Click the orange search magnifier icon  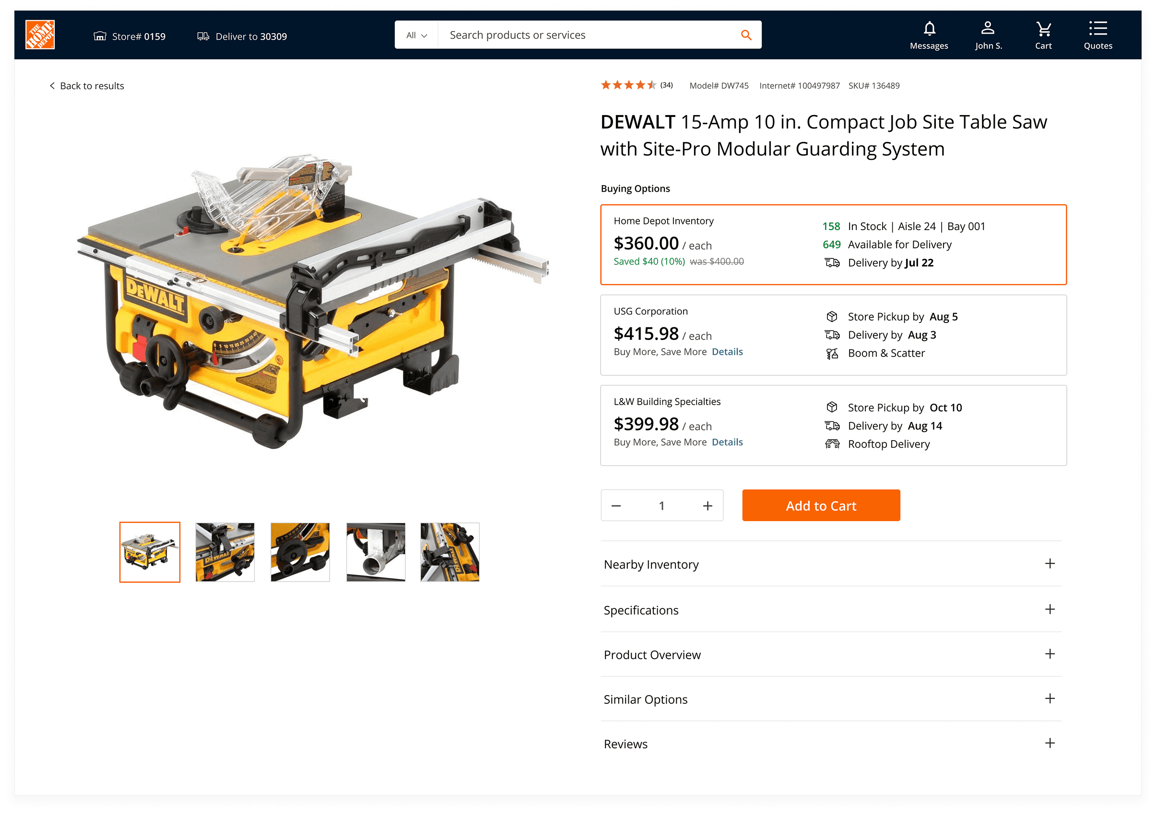click(x=746, y=35)
